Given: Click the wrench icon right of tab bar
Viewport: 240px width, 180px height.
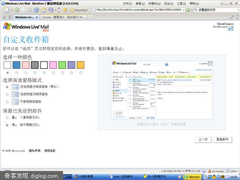Looking at the screenshot, I should tap(232, 17).
